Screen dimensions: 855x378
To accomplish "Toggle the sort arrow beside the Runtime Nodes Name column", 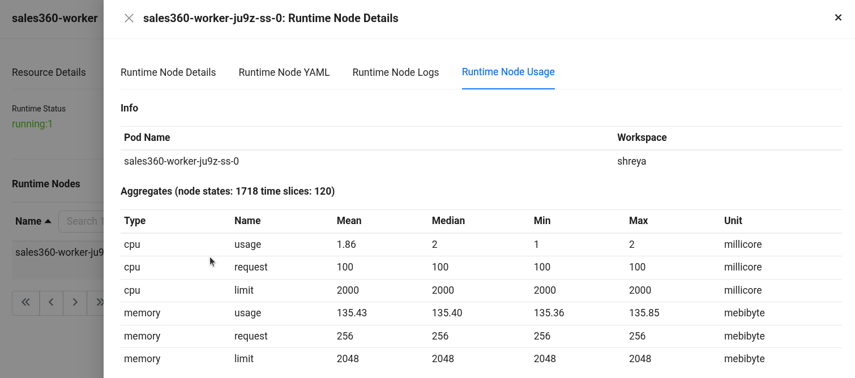I will (48, 221).
